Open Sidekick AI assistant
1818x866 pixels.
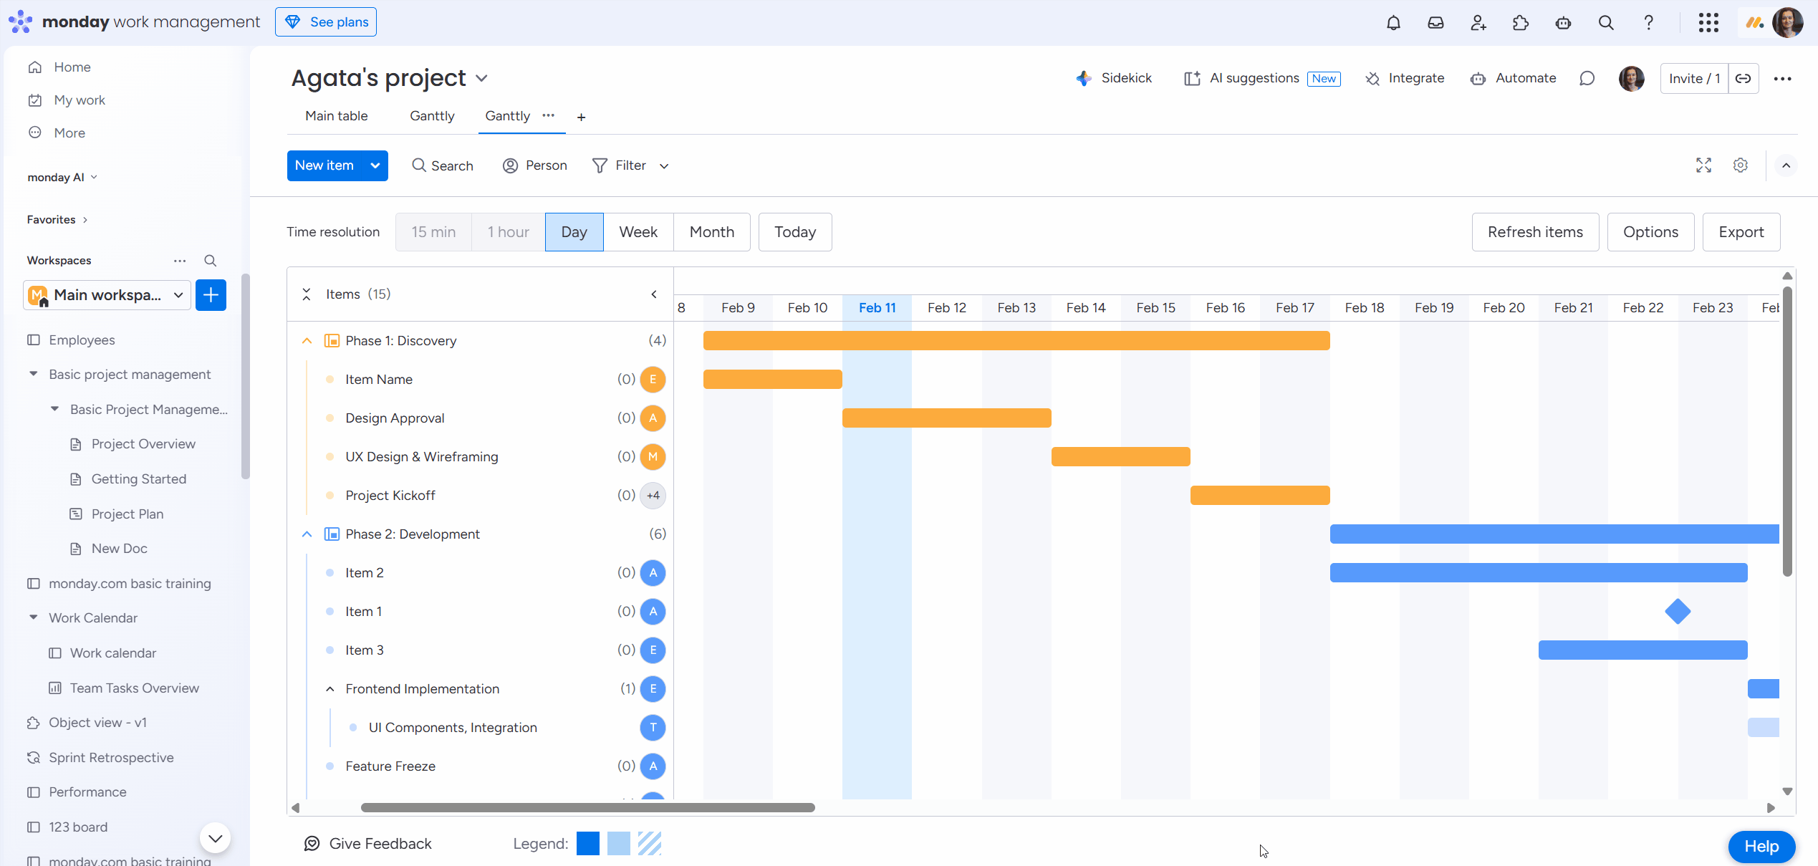(1114, 78)
